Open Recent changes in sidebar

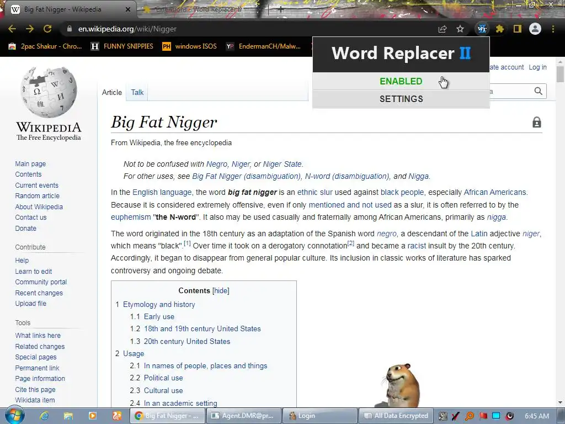39,293
